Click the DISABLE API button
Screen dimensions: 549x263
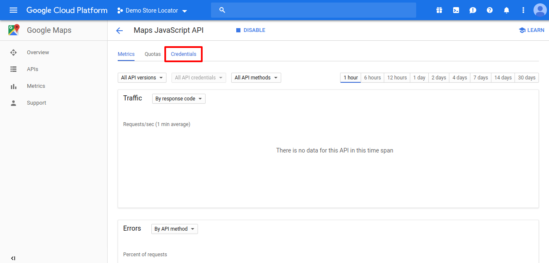[x=251, y=30]
